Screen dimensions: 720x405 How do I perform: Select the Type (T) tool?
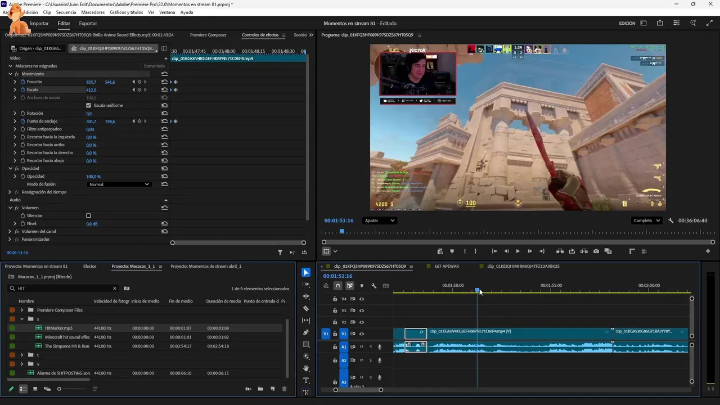click(306, 380)
